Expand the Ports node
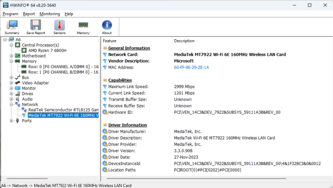The width and height of the screenshot is (333, 188). tap(11, 121)
